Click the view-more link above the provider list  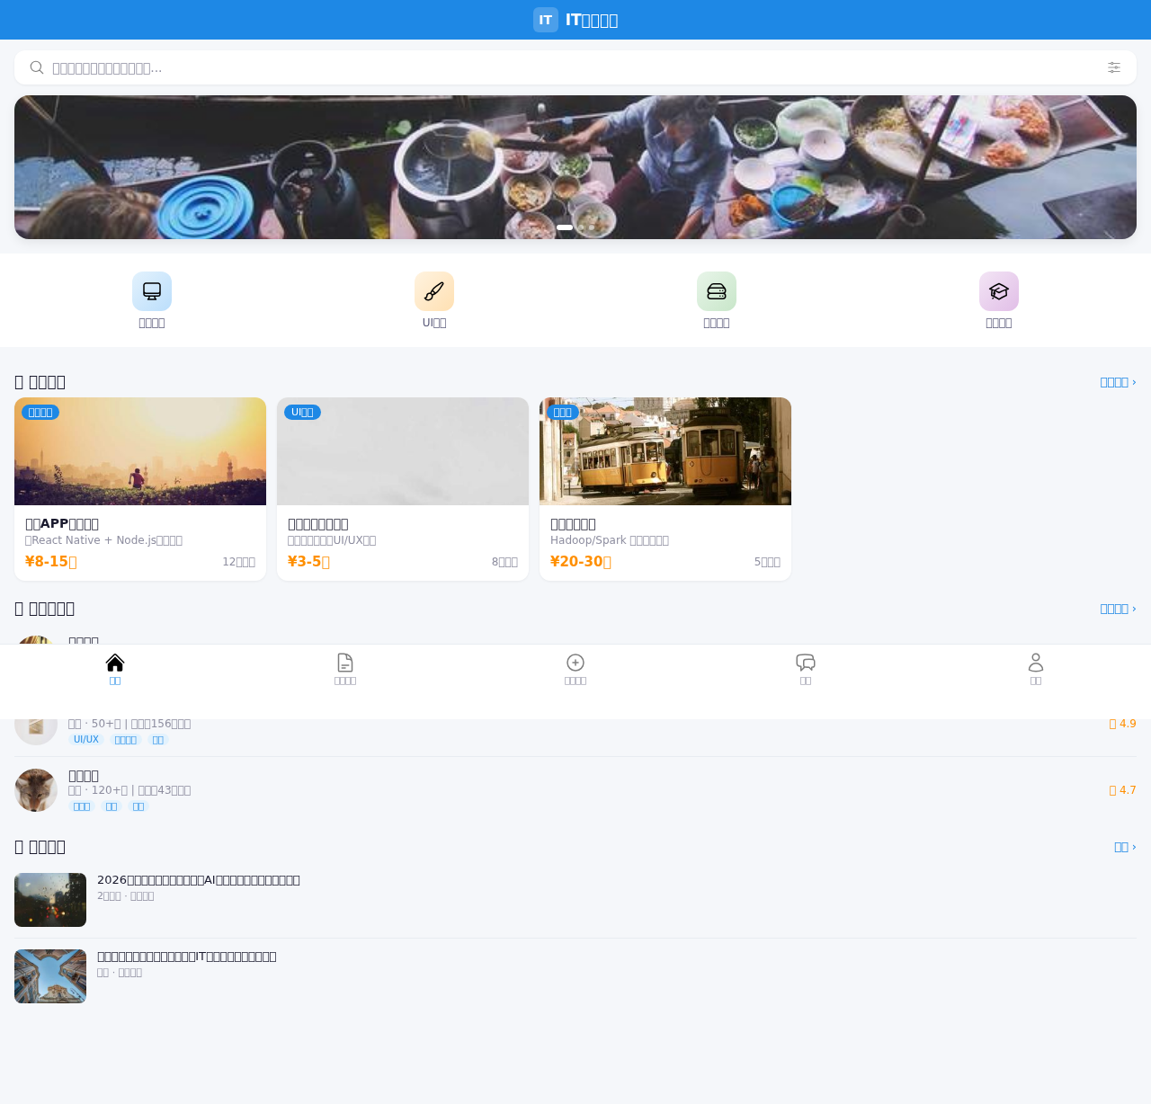pyautogui.click(x=1118, y=609)
